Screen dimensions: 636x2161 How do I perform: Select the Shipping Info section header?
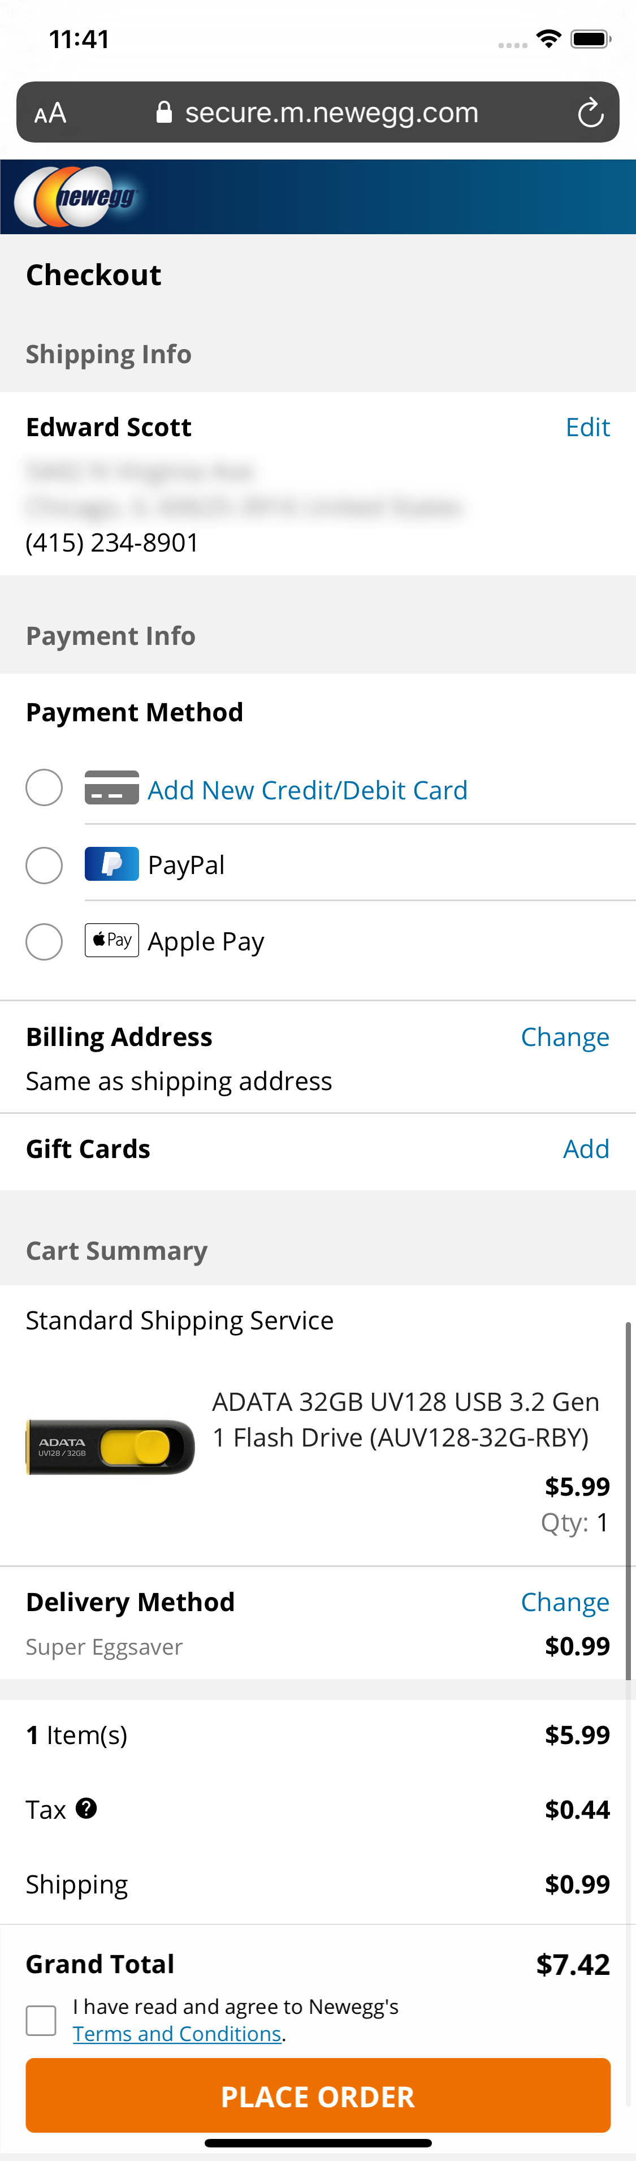(x=108, y=353)
